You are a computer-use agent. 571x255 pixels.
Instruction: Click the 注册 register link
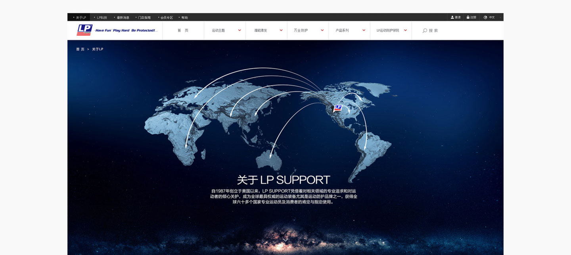point(473,17)
